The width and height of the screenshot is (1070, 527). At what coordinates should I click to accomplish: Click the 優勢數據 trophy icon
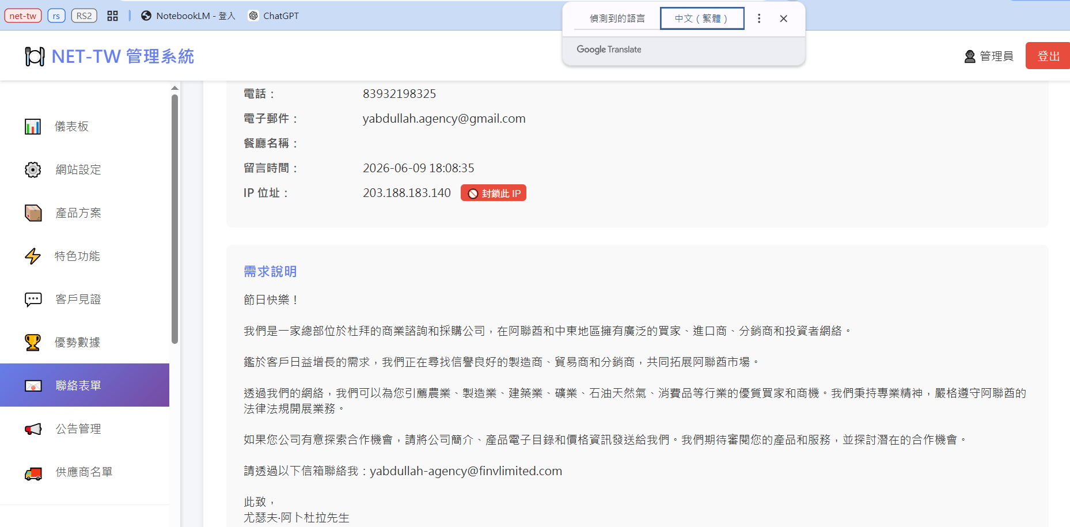click(33, 342)
